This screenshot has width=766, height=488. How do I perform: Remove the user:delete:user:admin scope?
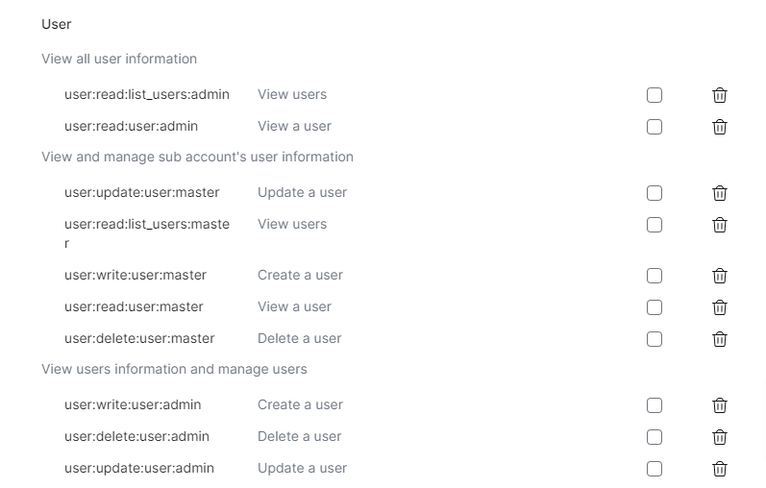(x=719, y=437)
